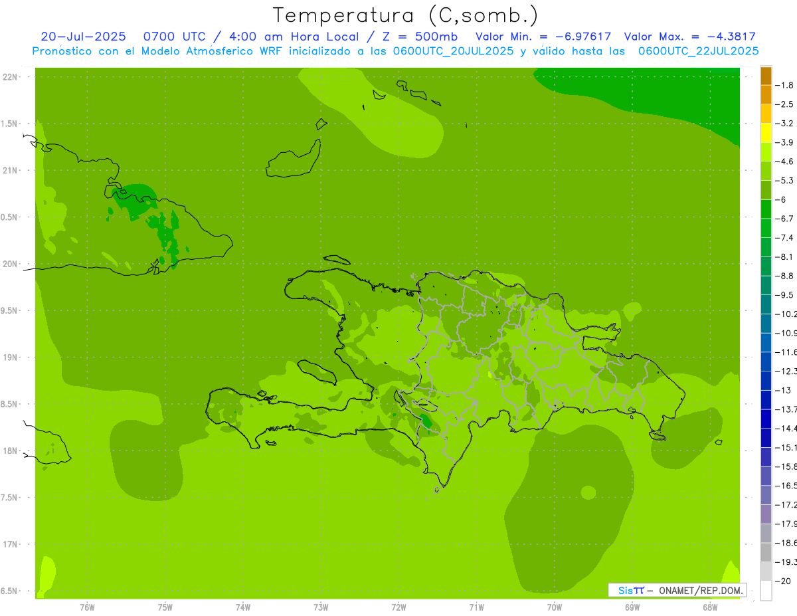Click the '73W' longitude axis label
The width and height of the screenshot is (797, 616).
tap(321, 607)
